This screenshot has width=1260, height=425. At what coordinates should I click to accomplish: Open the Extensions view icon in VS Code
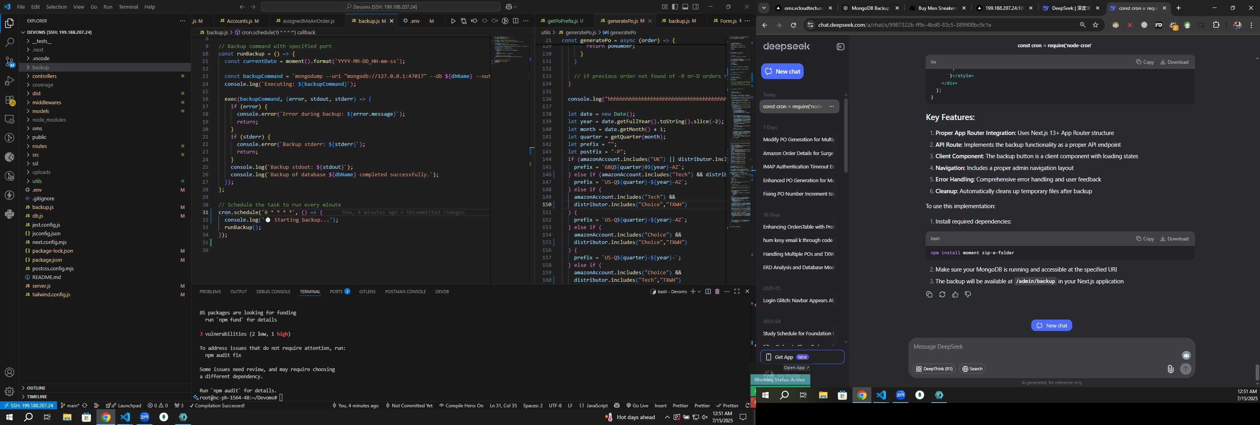(x=9, y=100)
